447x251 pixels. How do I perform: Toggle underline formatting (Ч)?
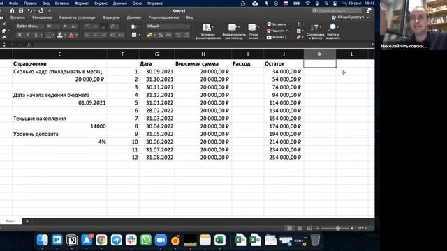pyautogui.click(x=36, y=35)
